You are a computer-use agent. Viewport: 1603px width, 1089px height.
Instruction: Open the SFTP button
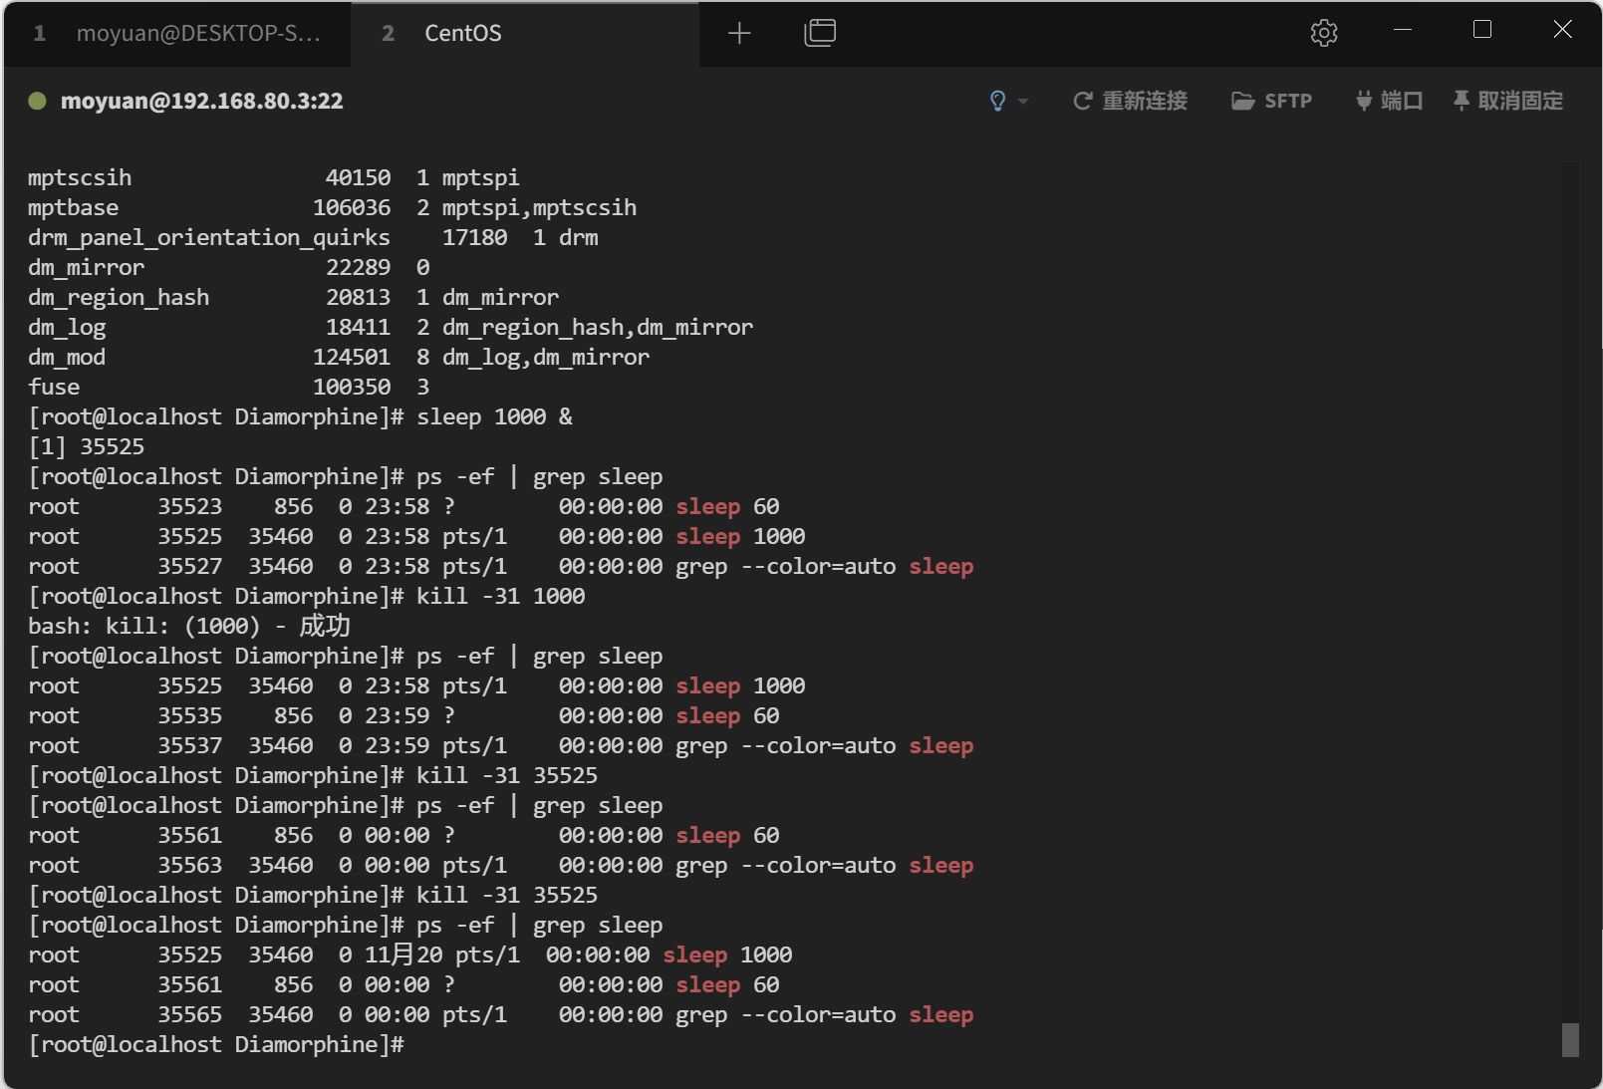click(1272, 101)
